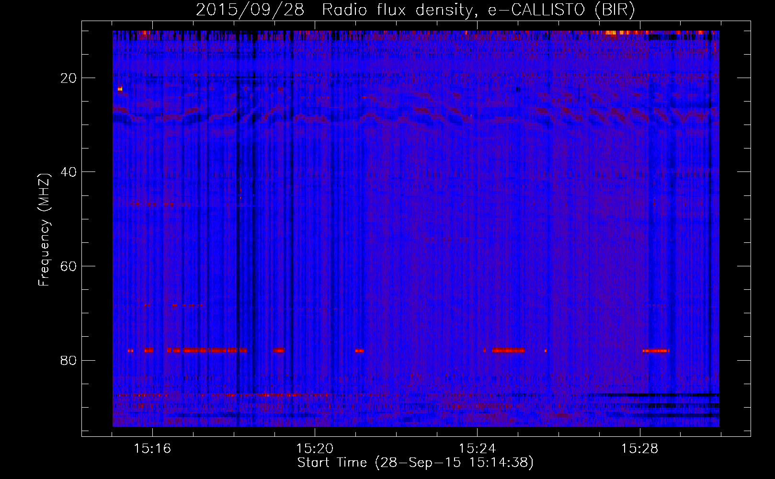The image size is (775, 479).
Task: Click the '20' frequency tick label
Action: (69, 78)
